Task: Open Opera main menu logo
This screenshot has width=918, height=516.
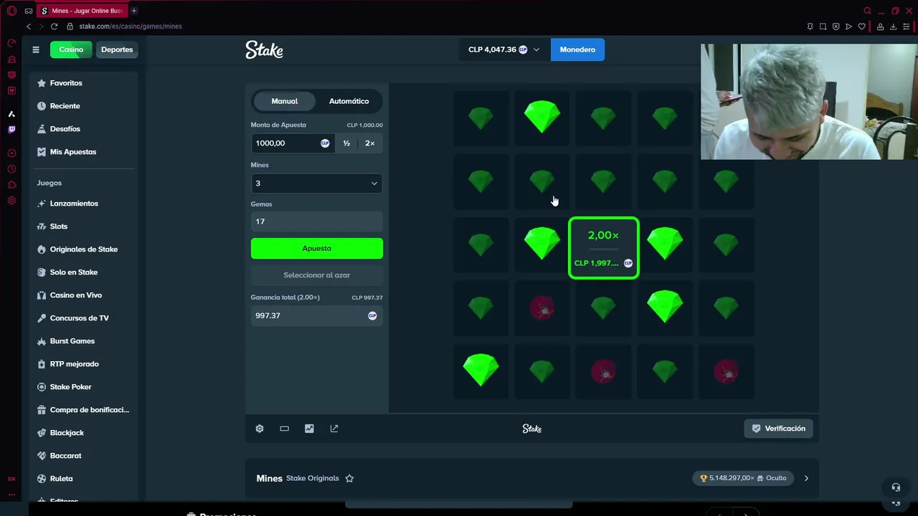Action: point(11,11)
